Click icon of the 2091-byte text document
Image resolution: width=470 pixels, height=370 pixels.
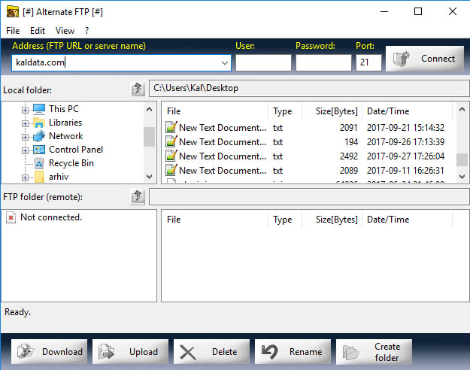tap(171, 127)
